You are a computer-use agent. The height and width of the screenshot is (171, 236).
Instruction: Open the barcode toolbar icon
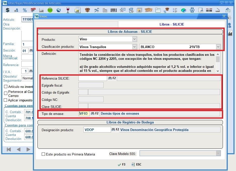pos(114,10)
